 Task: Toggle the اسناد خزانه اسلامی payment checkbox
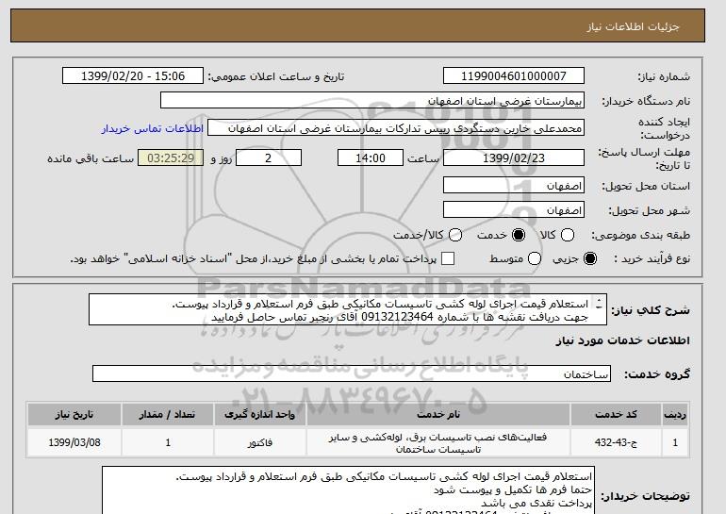pyautogui.click(x=447, y=258)
